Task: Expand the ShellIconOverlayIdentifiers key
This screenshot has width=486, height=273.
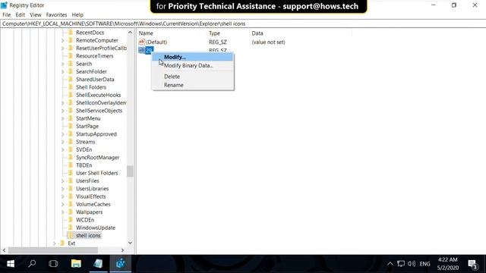Action: pos(63,103)
